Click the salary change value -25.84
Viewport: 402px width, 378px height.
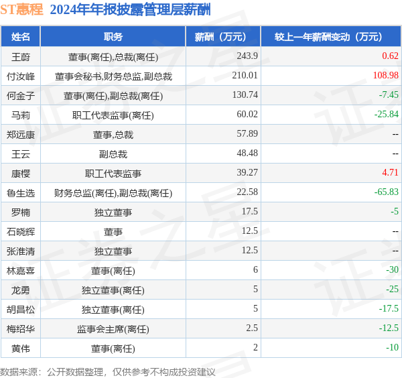coord(387,114)
